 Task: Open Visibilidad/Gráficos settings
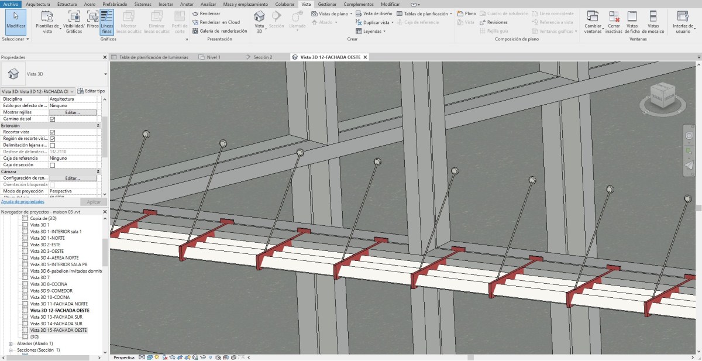pyautogui.click(x=74, y=23)
